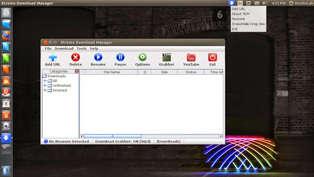Image resolution: width=314 pixels, height=177 pixels.
Task: Open the Files launcher icon
Action: (6, 24)
